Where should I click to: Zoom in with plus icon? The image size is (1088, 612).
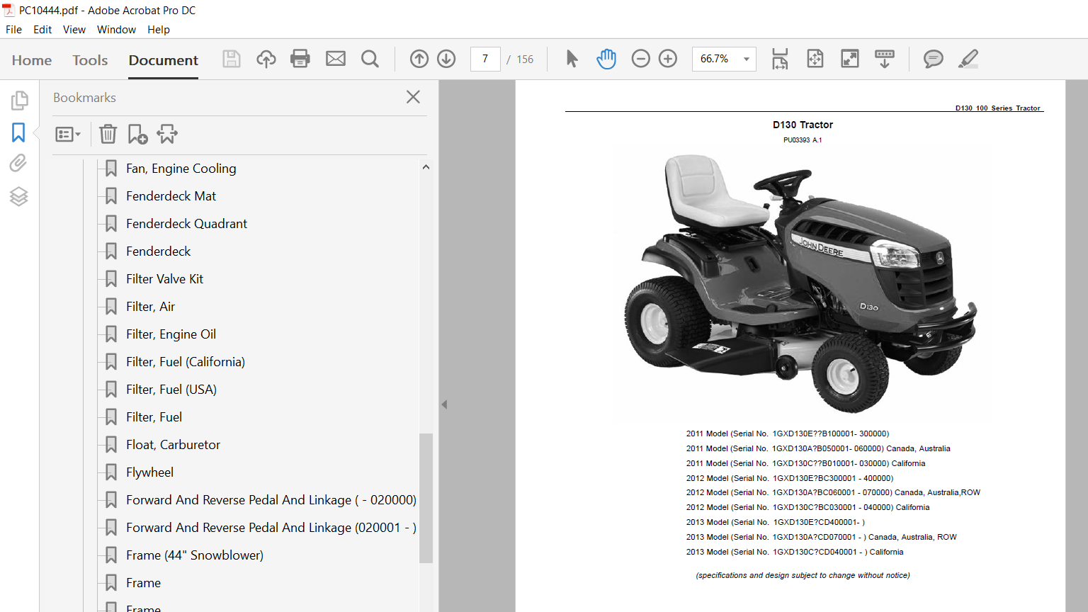pos(668,59)
